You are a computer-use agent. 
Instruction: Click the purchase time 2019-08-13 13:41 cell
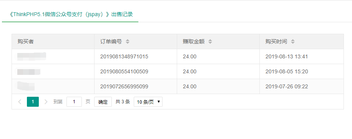click(x=287, y=56)
